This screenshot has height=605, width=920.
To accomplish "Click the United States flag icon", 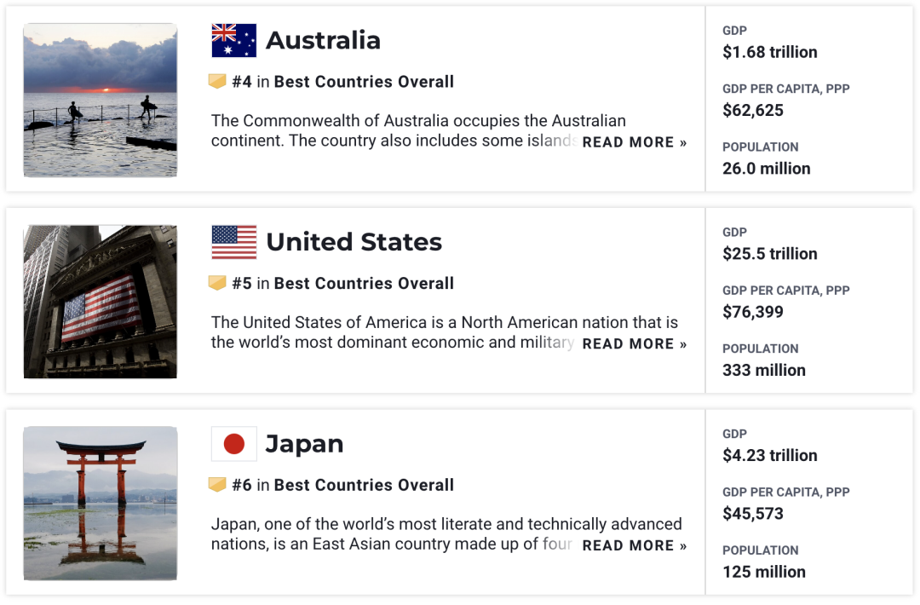I will (x=233, y=242).
